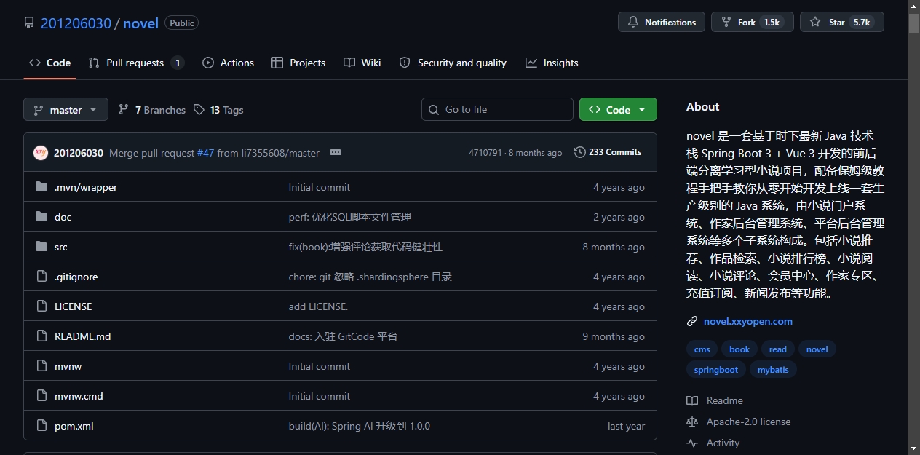Image resolution: width=920 pixels, height=455 pixels.
Task: Expand the master branch dropdown
Action: 66,110
